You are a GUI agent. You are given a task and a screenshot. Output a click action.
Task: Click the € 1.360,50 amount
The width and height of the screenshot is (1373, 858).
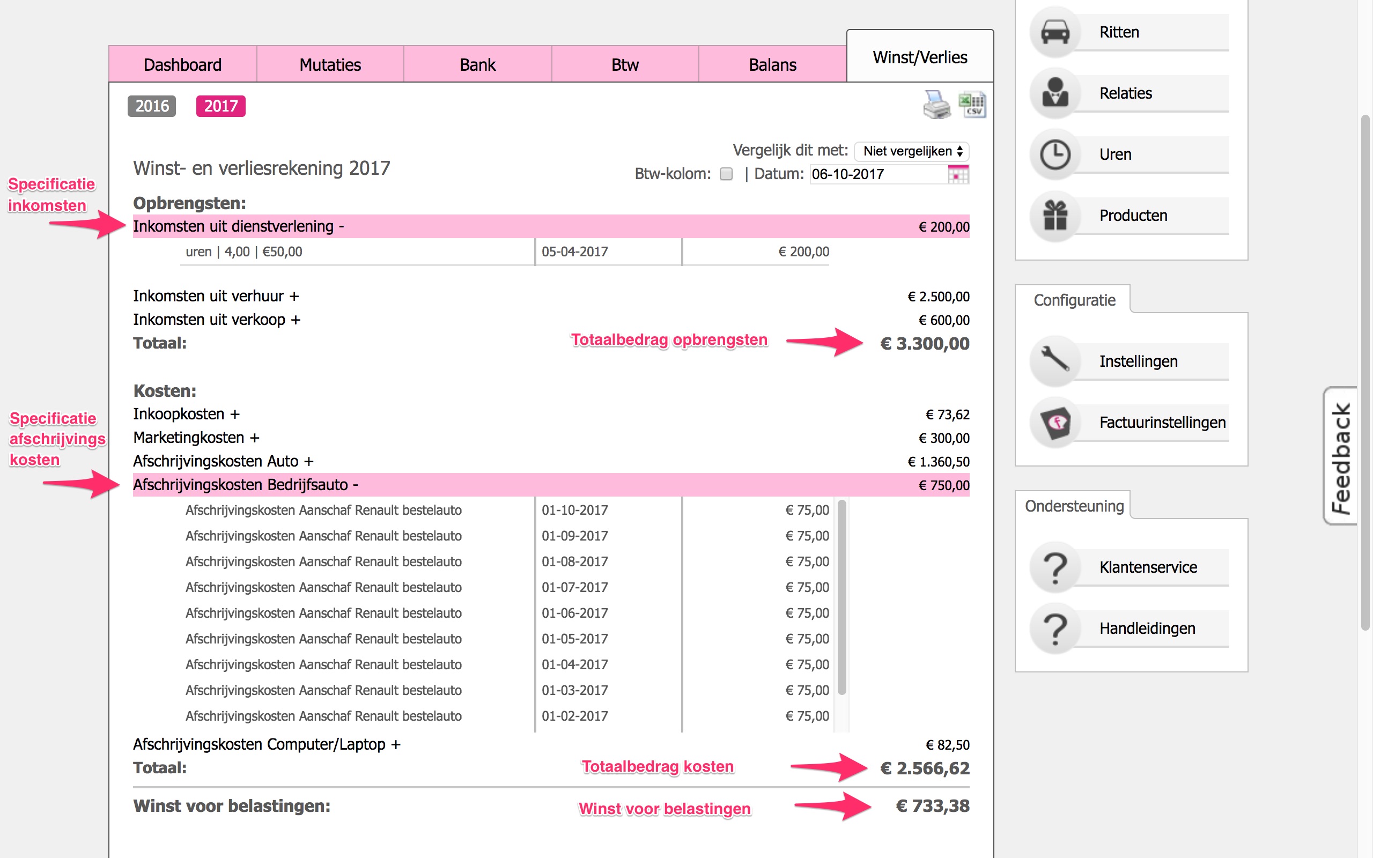coord(939,462)
